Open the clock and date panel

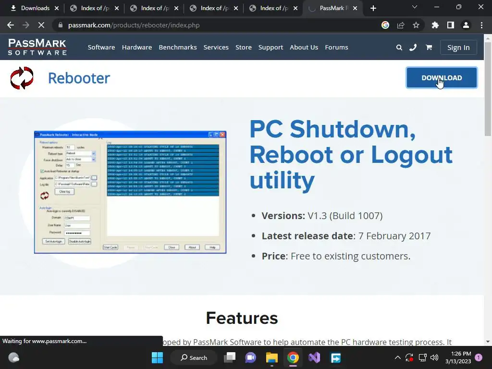point(458,357)
